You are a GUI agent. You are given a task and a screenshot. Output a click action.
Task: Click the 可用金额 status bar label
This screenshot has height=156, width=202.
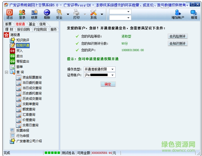84,153
